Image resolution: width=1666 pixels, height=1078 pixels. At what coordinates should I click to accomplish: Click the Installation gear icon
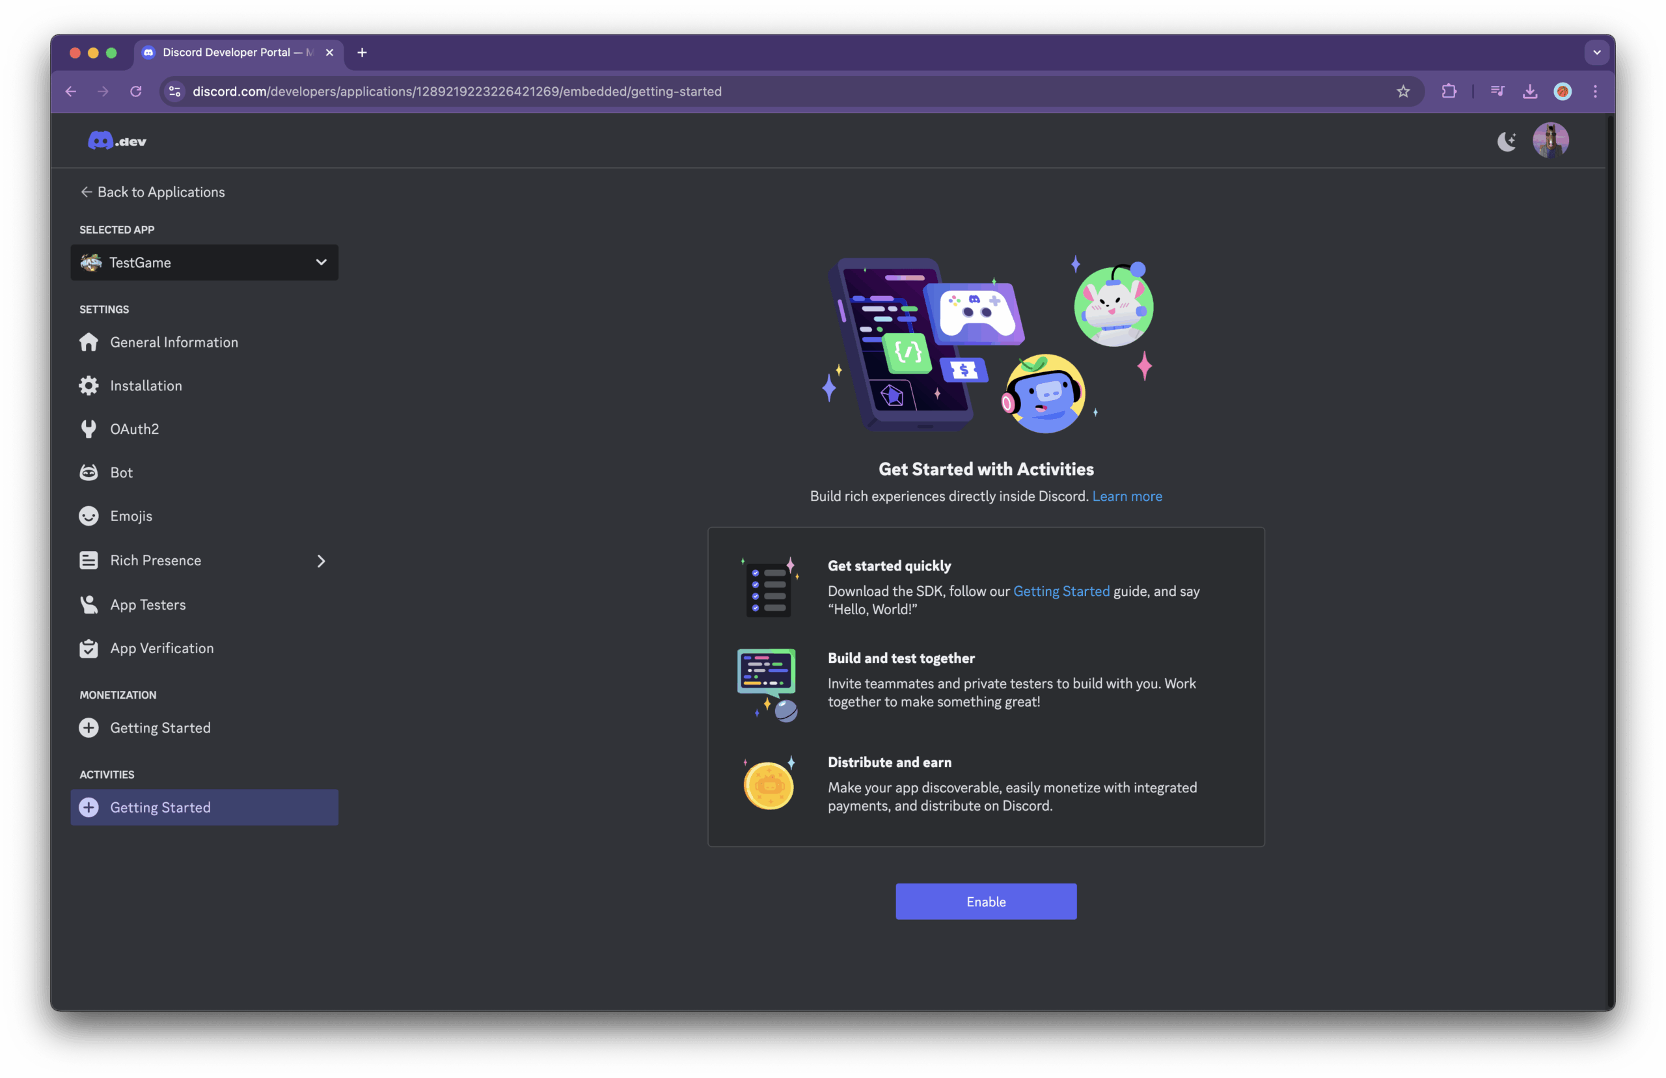(89, 386)
